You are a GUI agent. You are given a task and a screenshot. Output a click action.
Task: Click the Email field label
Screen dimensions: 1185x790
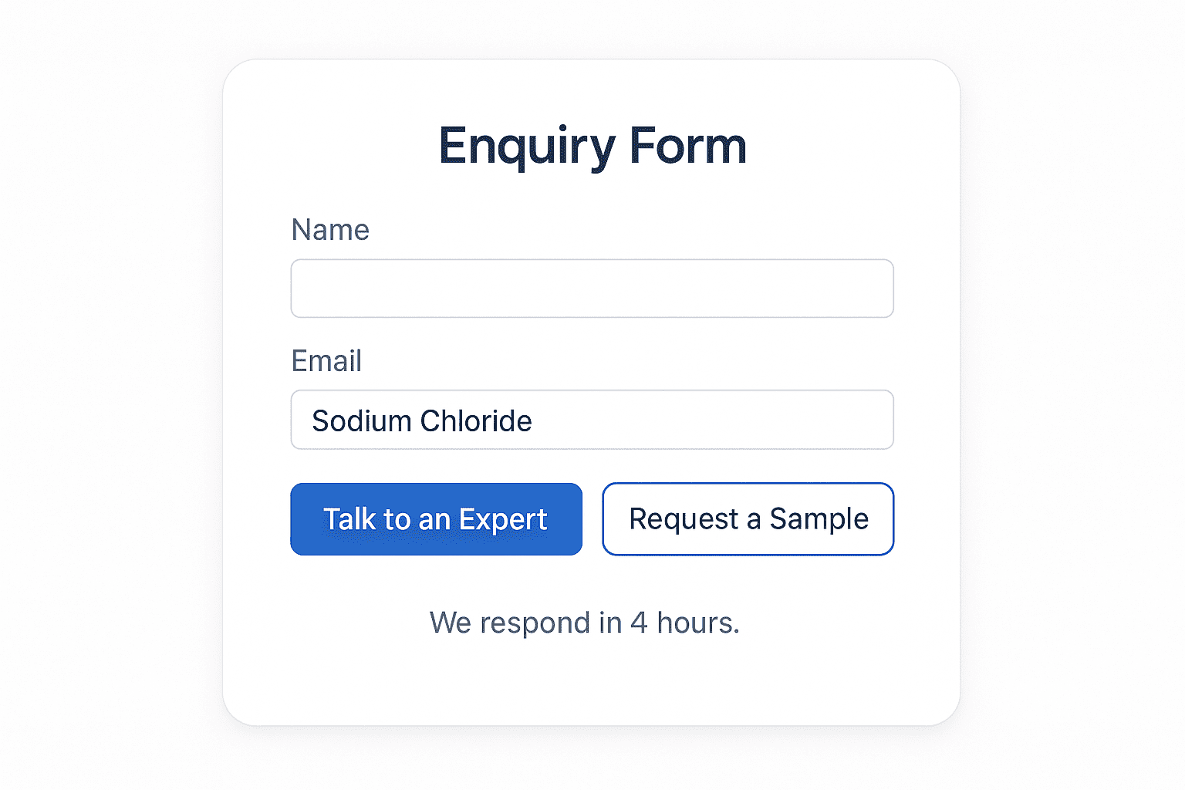pos(326,361)
